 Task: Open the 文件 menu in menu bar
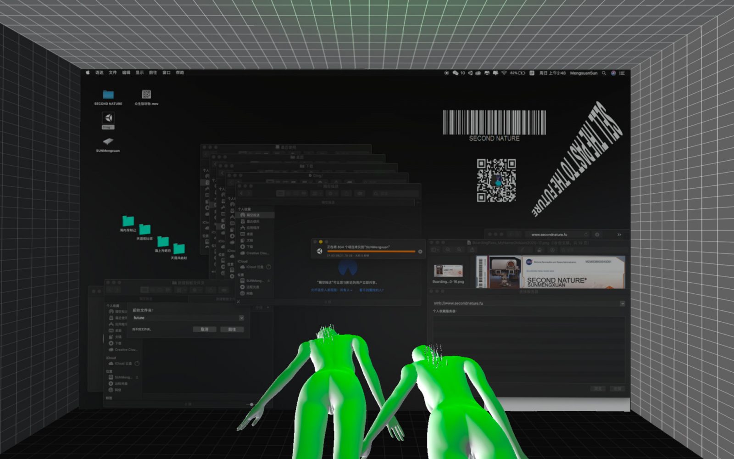pyautogui.click(x=113, y=73)
